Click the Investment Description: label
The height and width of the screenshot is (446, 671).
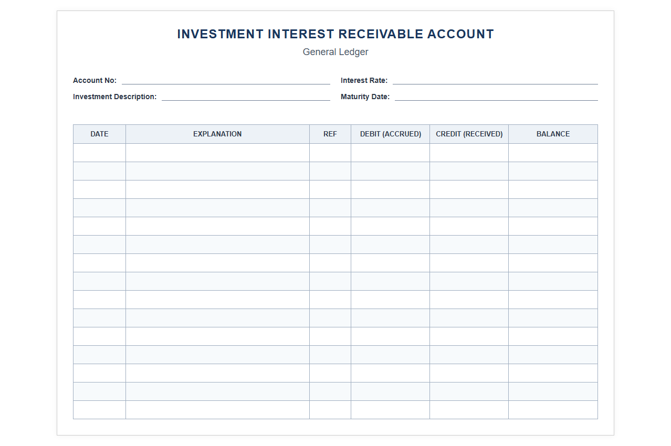click(x=115, y=97)
